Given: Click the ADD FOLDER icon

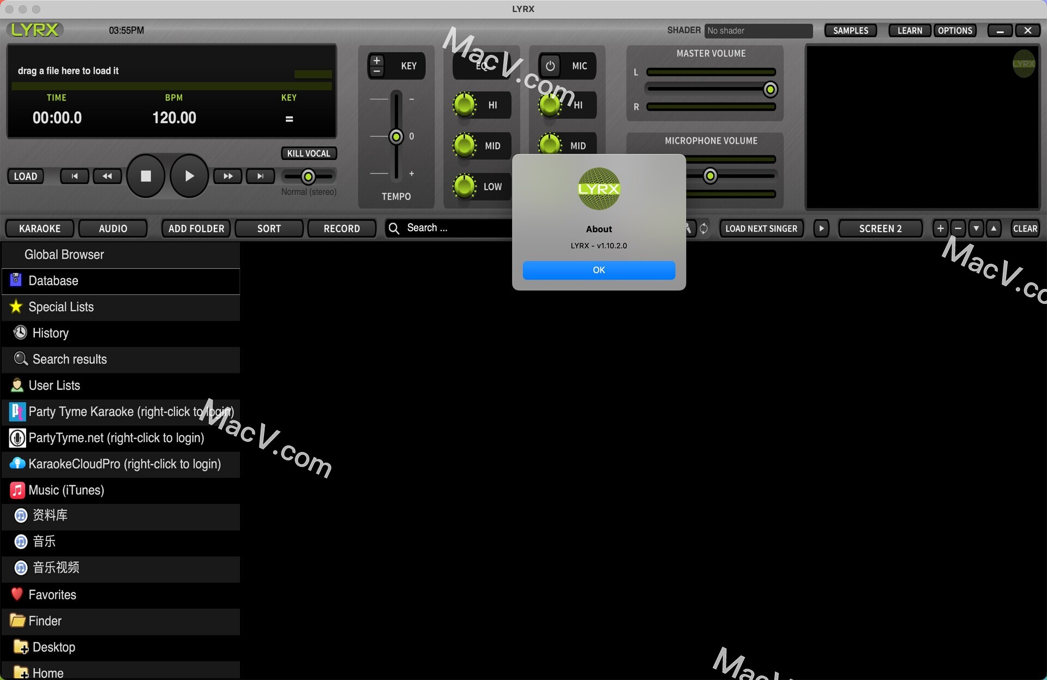Looking at the screenshot, I should coord(196,227).
